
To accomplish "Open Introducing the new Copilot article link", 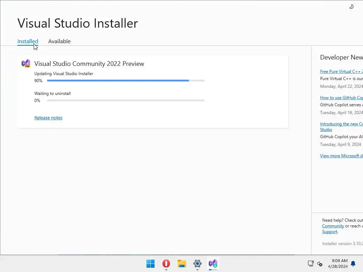I will (x=341, y=127).
